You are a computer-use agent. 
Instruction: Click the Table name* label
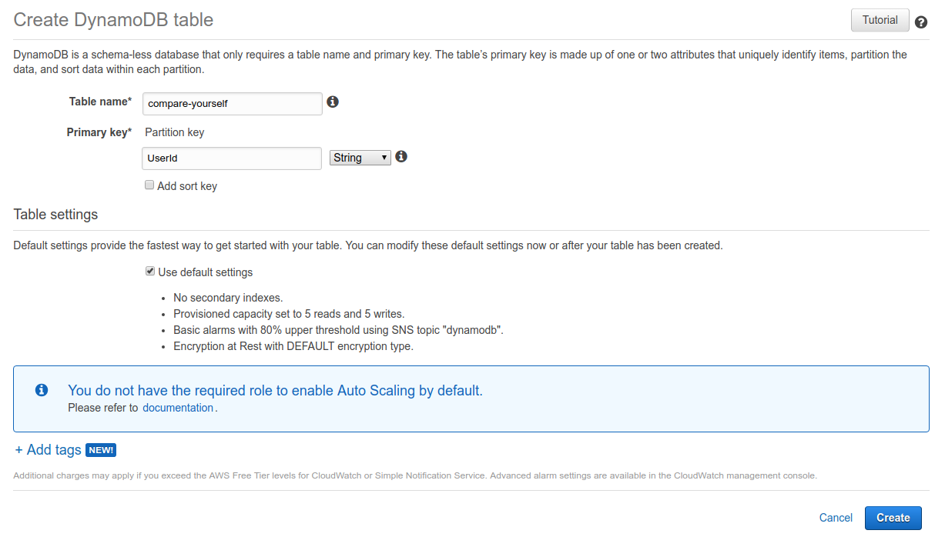[x=101, y=102]
